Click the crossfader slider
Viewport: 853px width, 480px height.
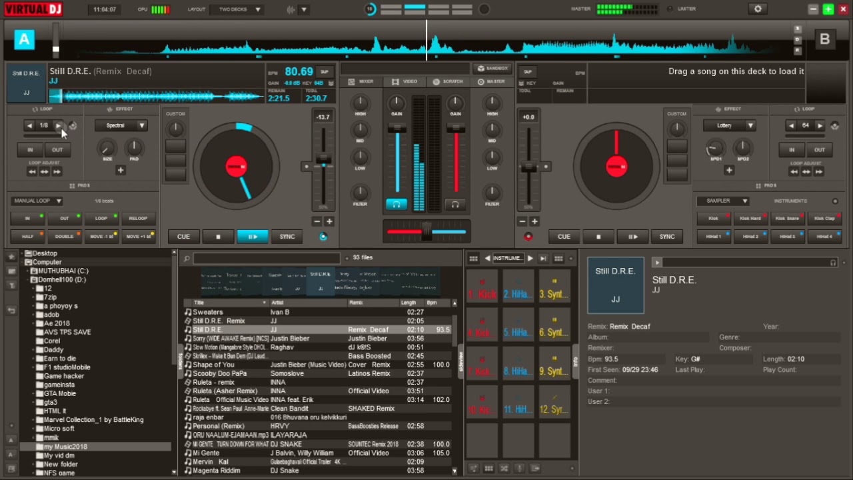point(426,231)
